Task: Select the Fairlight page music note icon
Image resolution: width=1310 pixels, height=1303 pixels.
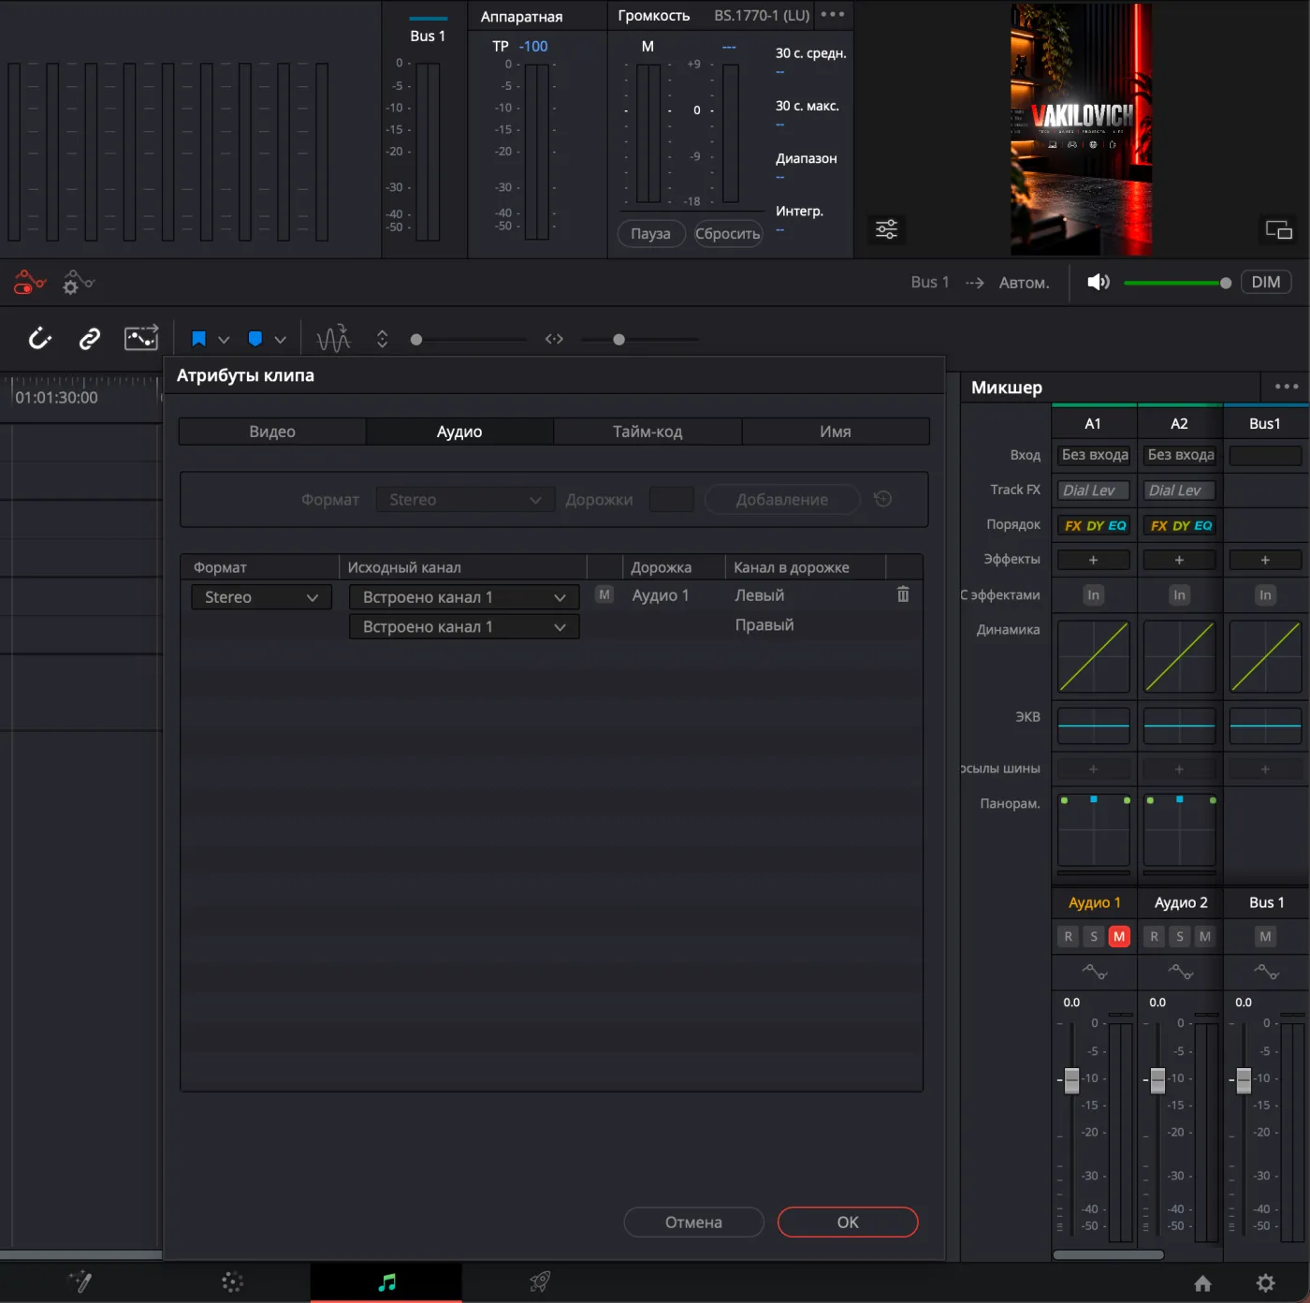Action: point(386,1282)
